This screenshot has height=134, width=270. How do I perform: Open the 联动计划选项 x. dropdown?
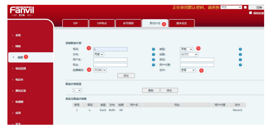[77, 90]
